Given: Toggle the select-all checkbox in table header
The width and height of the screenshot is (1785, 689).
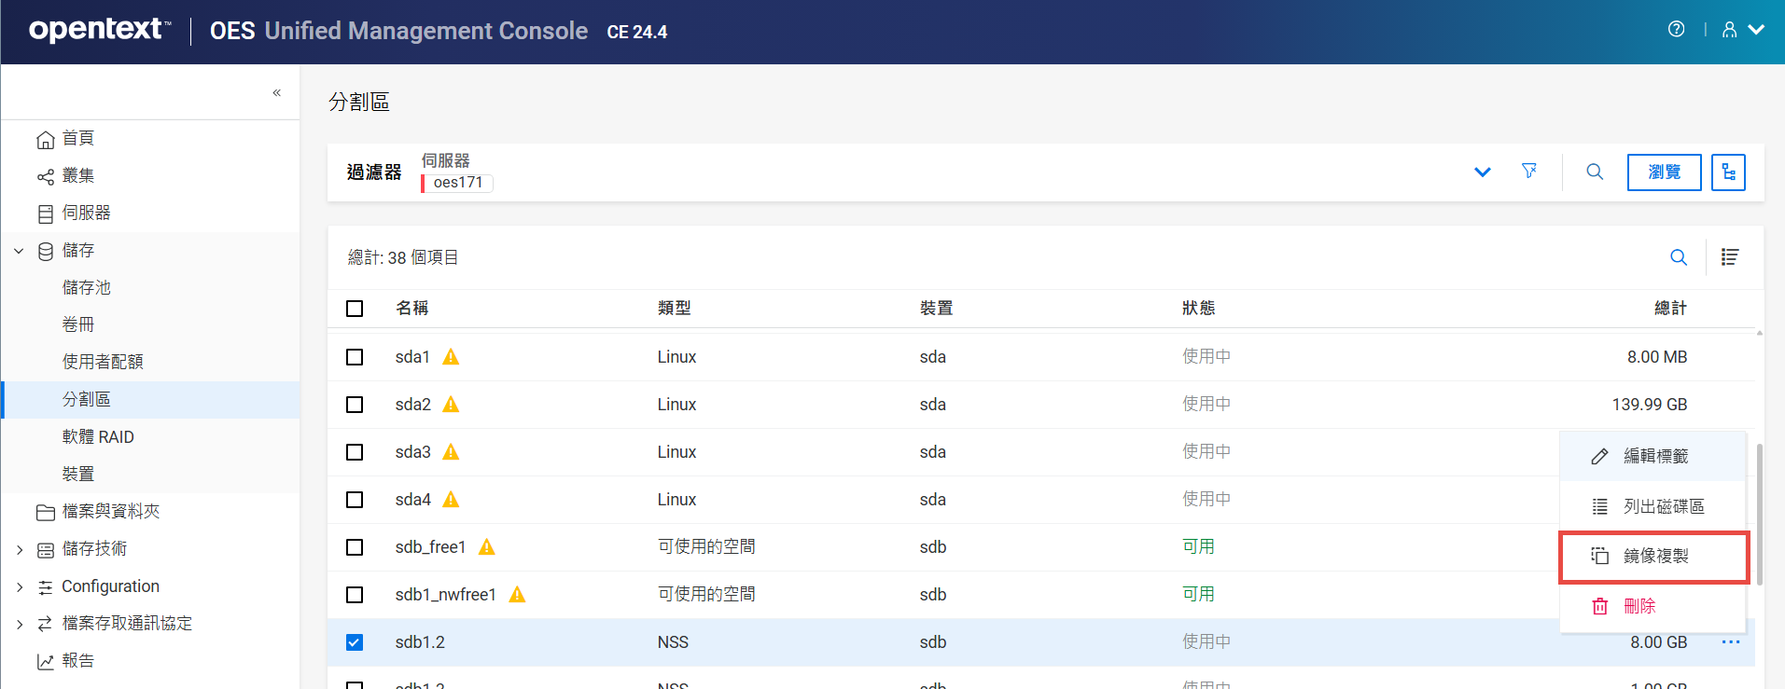Looking at the screenshot, I should point(355,309).
